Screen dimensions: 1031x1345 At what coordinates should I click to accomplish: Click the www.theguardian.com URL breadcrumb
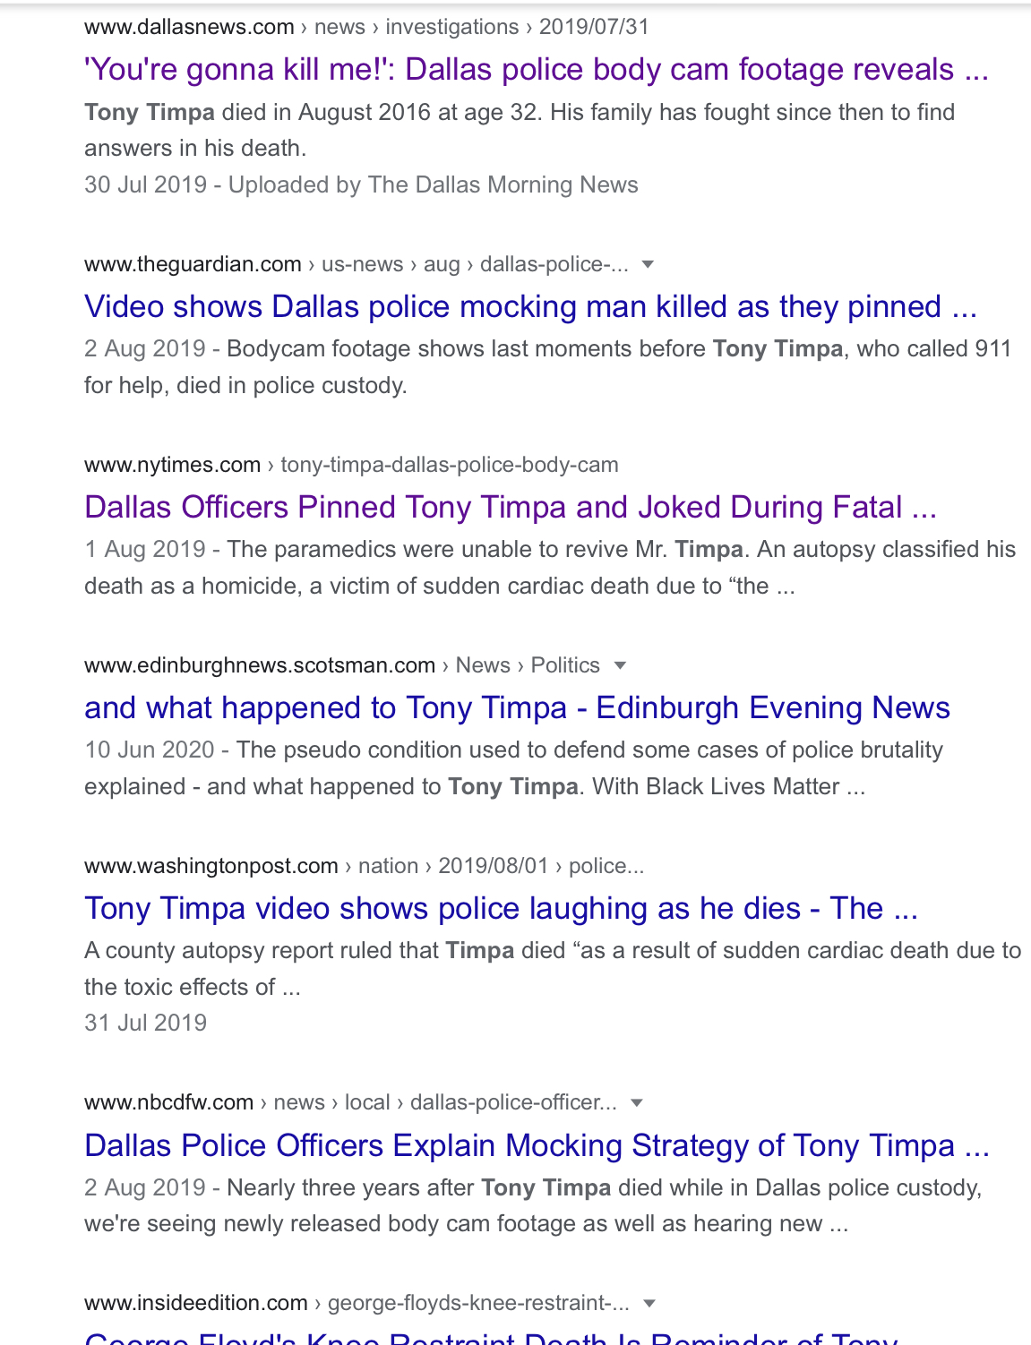193,264
